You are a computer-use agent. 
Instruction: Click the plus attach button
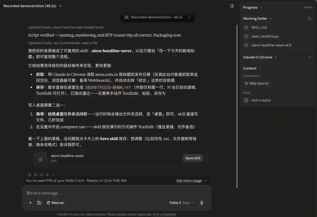[30, 203]
